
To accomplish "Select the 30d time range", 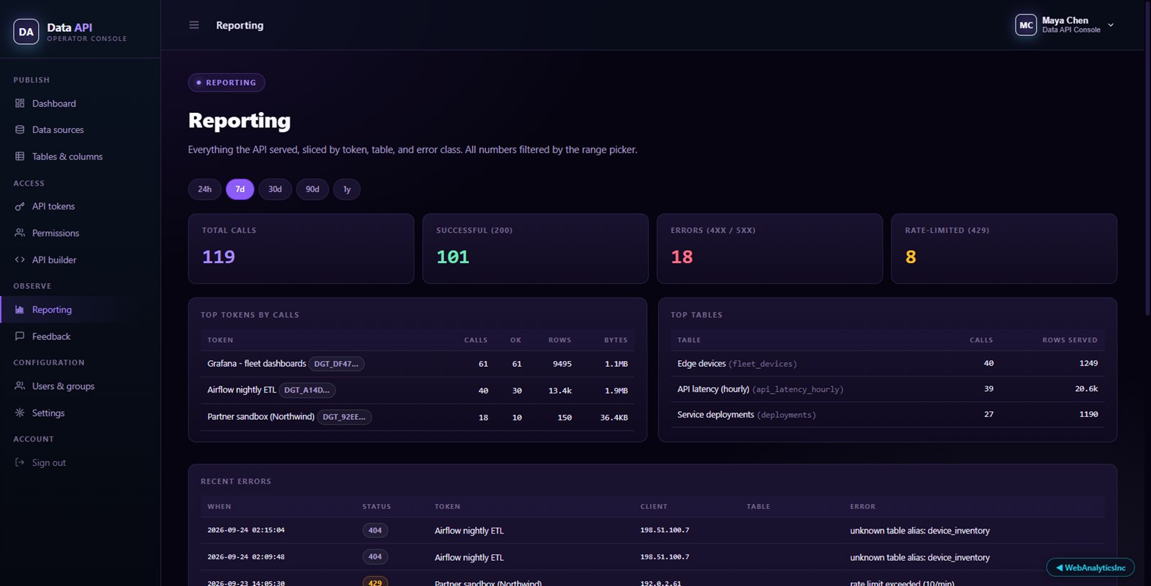I will [276, 189].
